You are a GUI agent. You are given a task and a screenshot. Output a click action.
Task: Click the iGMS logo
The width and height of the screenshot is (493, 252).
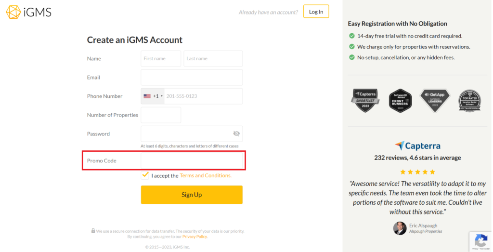point(28,12)
